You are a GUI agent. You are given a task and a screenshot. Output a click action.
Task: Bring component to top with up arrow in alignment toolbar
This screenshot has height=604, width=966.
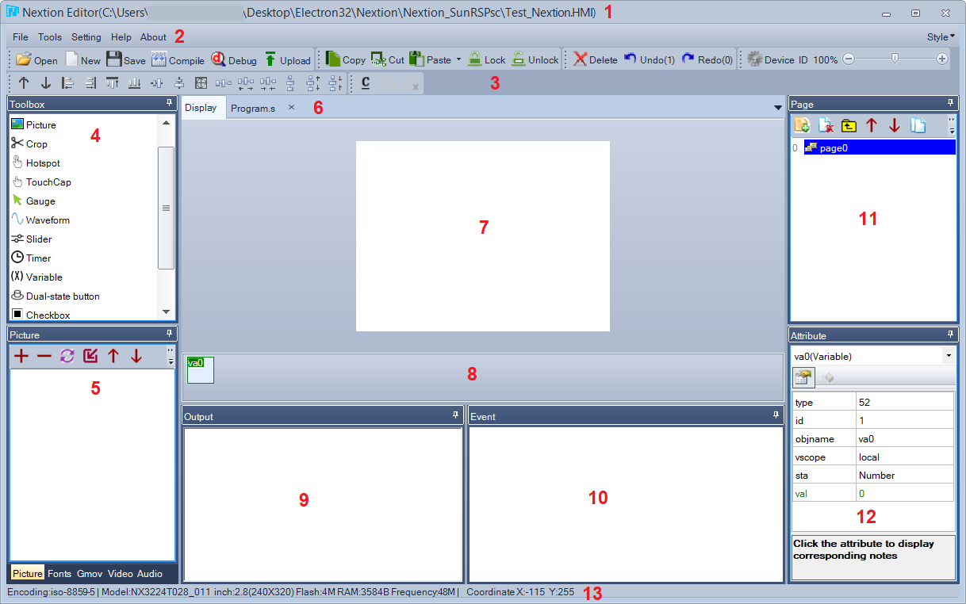point(24,82)
